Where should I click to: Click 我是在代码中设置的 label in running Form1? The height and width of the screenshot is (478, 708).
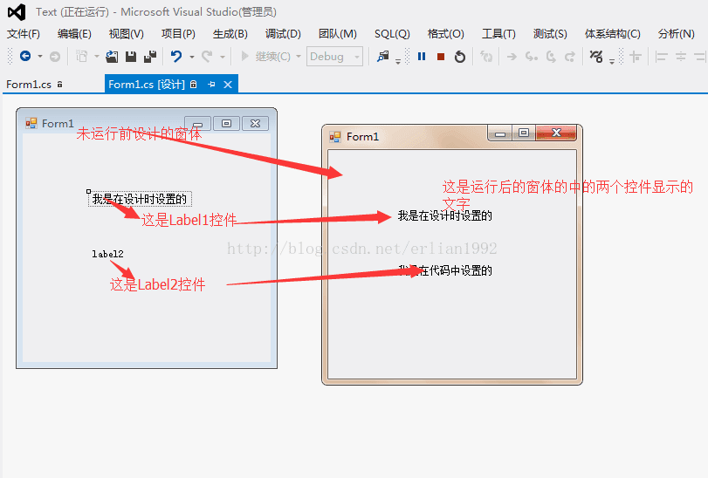point(445,270)
